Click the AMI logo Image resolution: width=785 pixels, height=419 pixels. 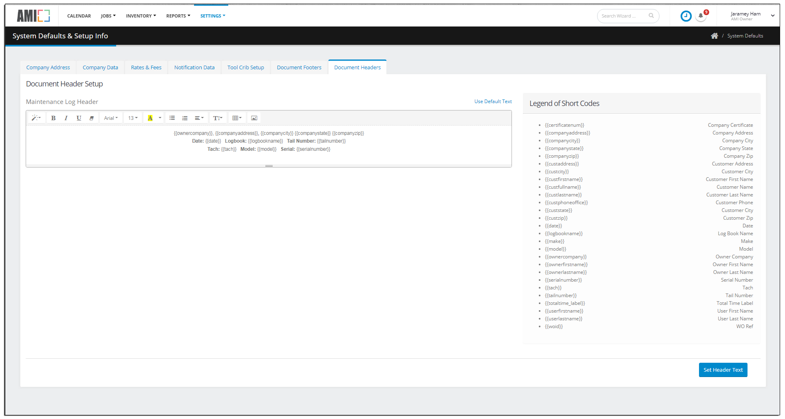coord(33,16)
